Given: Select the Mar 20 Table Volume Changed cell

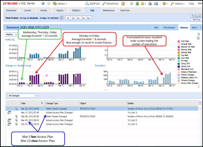Looking at the screenshot, I should (x=62, y=109).
